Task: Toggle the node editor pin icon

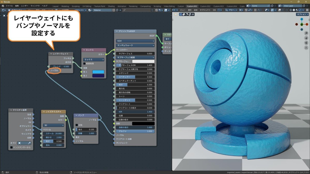Action: 124,10
